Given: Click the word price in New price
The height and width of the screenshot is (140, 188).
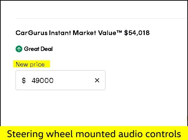Looking at the screenshot, I should click(37, 65).
